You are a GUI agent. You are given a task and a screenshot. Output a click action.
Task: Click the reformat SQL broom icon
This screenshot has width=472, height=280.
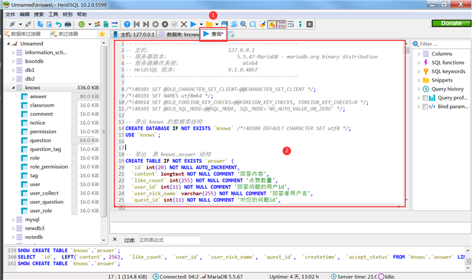[x=263, y=24]
